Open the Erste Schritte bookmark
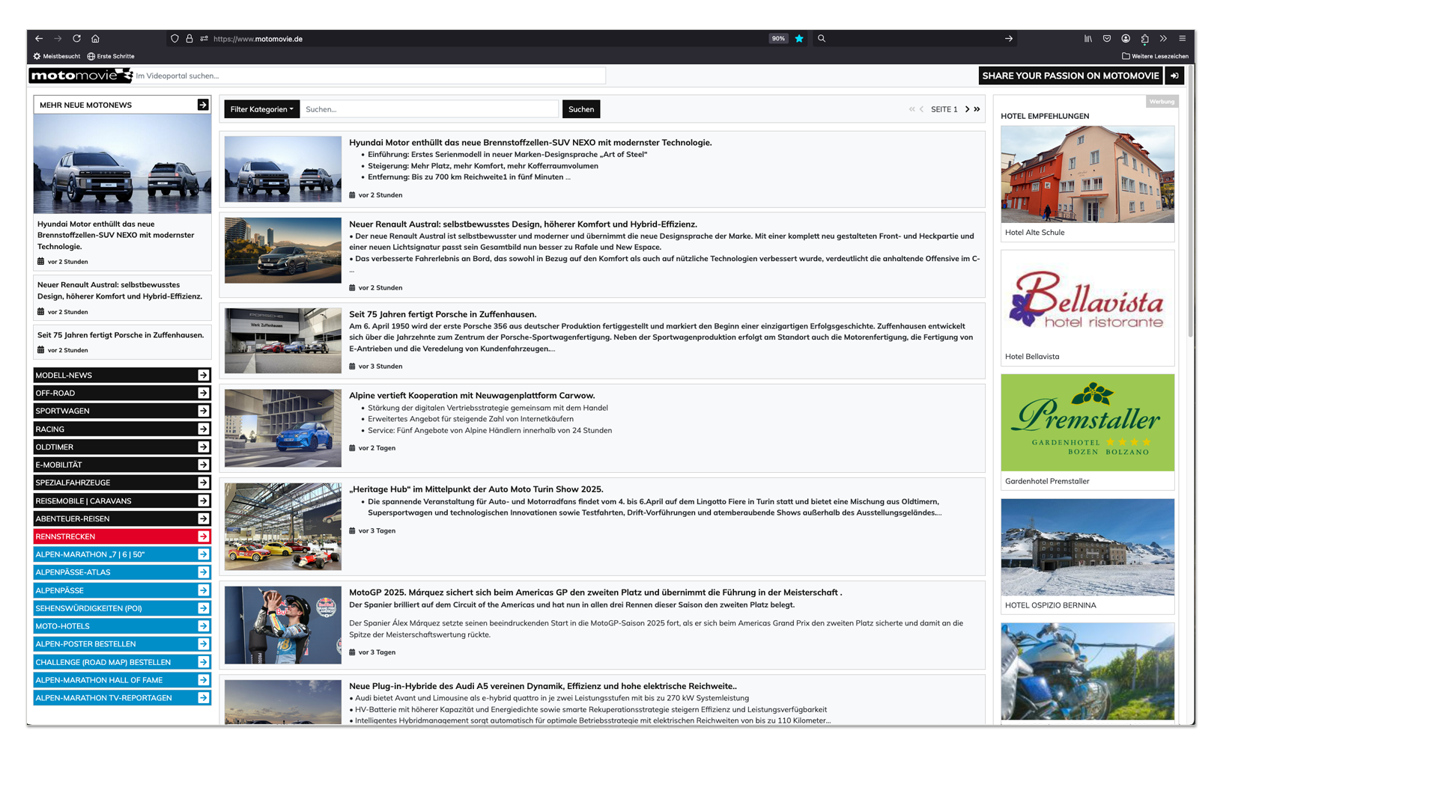Viewport: 1438px width, 808px height. [111, 56]
